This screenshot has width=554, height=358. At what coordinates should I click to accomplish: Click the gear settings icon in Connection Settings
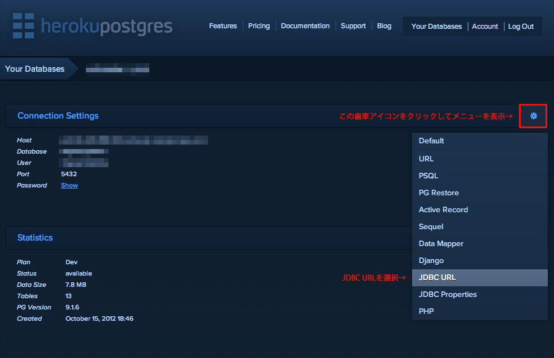coord(533,116)
